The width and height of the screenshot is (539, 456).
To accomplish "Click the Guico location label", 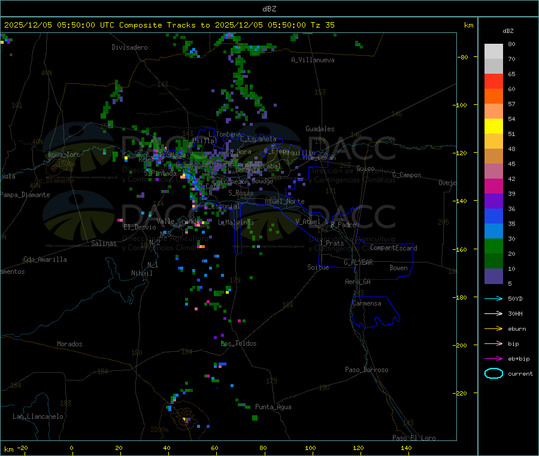I will pyautogui.click(x=365, y=168).
